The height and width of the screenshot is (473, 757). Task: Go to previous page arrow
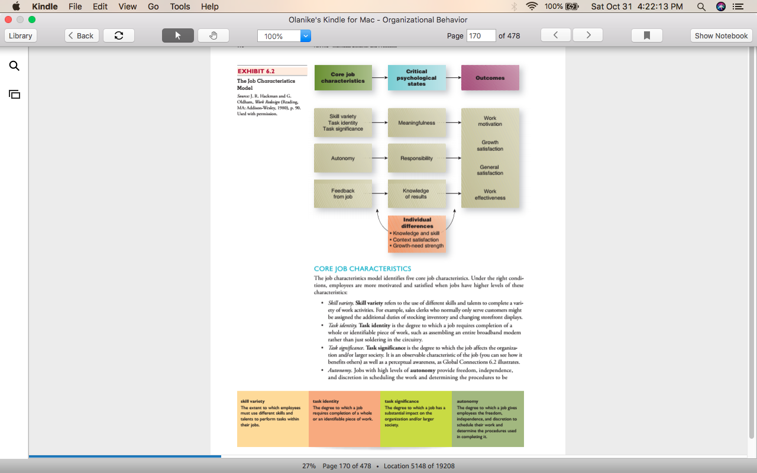click(x=556, y=35)
